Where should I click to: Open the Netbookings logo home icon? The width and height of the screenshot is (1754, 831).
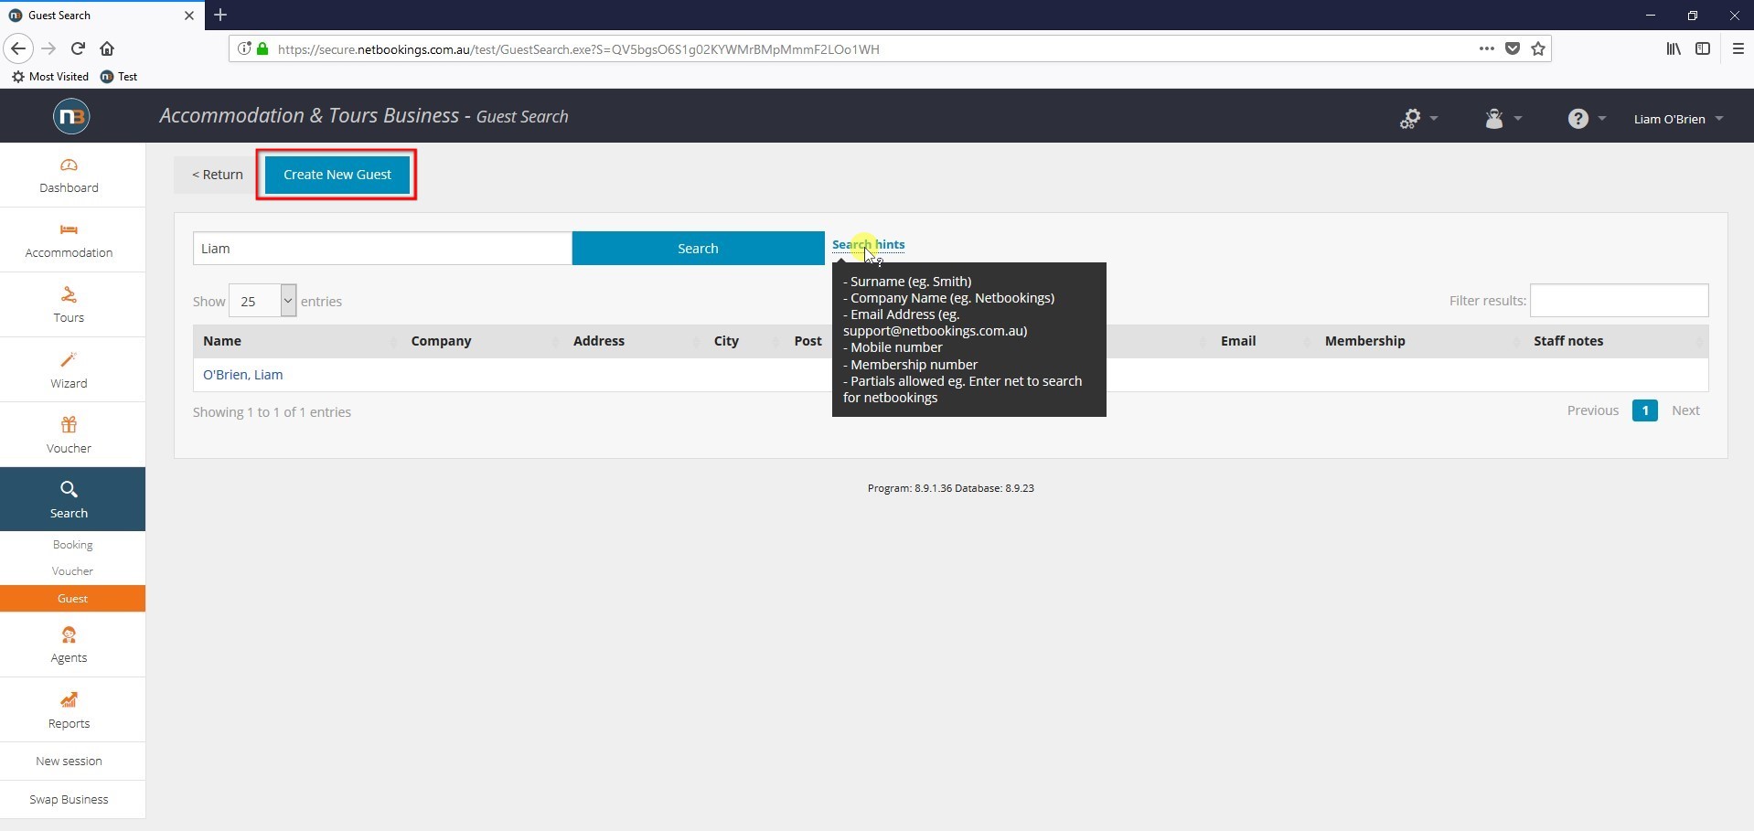71,116
